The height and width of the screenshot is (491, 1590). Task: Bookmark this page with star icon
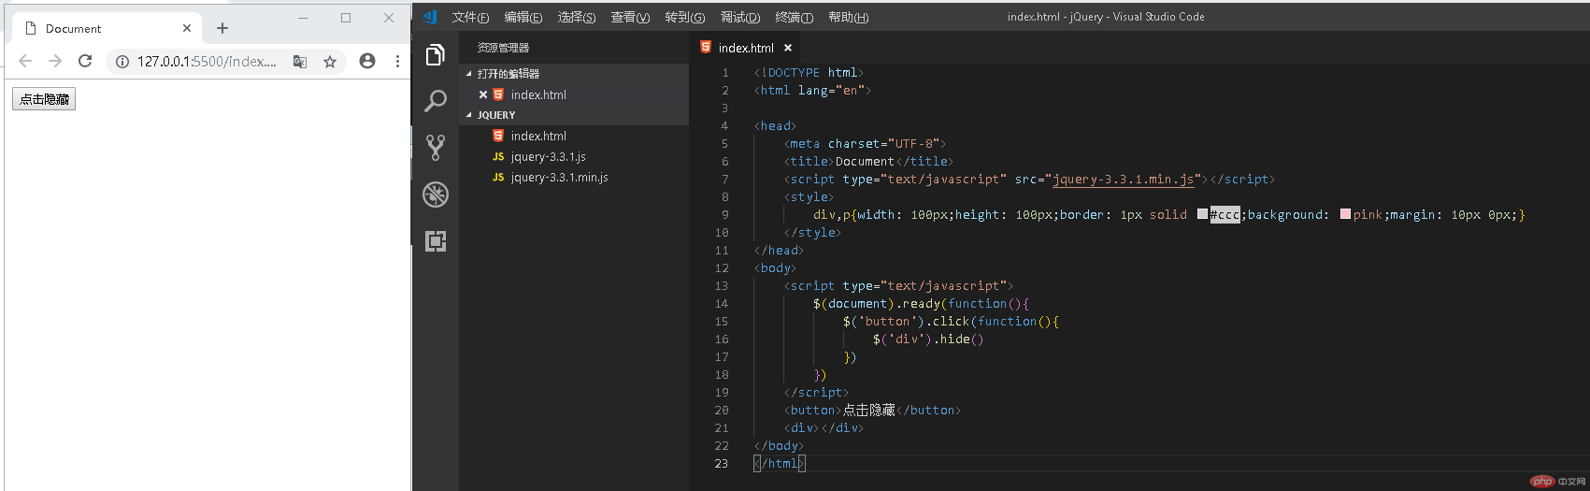click(330, 62)
